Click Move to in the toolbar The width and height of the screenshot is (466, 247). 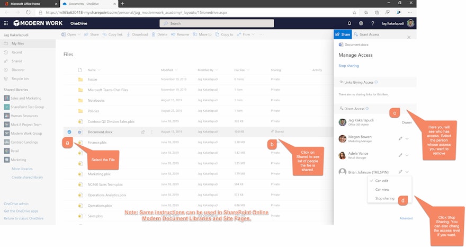point(202,34)
